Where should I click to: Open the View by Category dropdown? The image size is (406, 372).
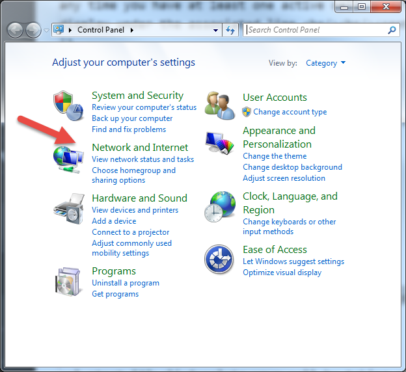coord(325,63)
